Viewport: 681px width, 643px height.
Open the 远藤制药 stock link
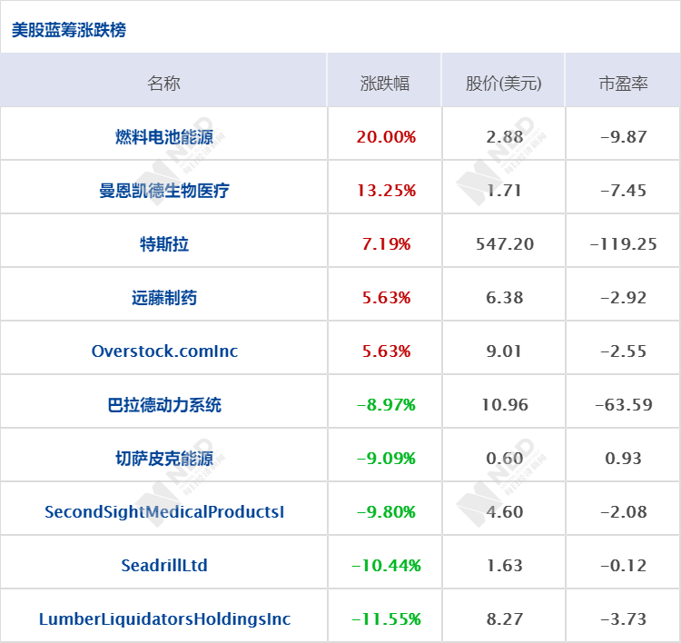pyautogui.click(x=164, y=298)
